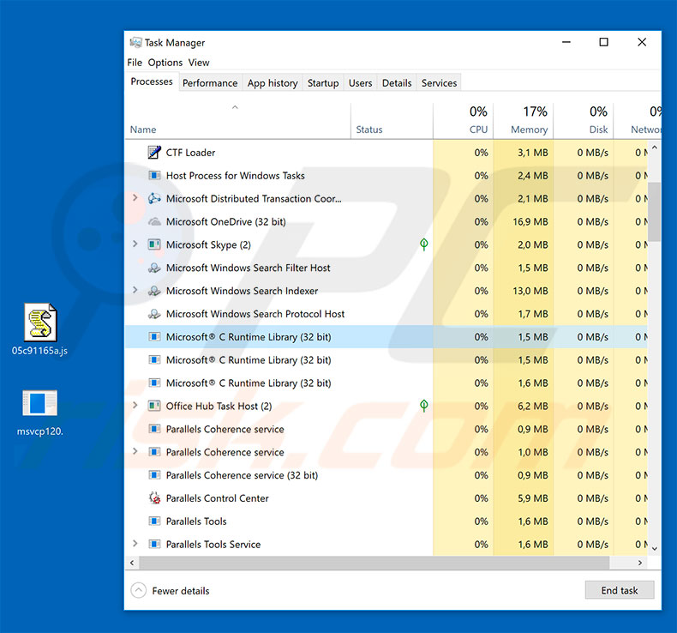
Task: Expand the Microsoft Skype (2) group
Action: (135, 244)
